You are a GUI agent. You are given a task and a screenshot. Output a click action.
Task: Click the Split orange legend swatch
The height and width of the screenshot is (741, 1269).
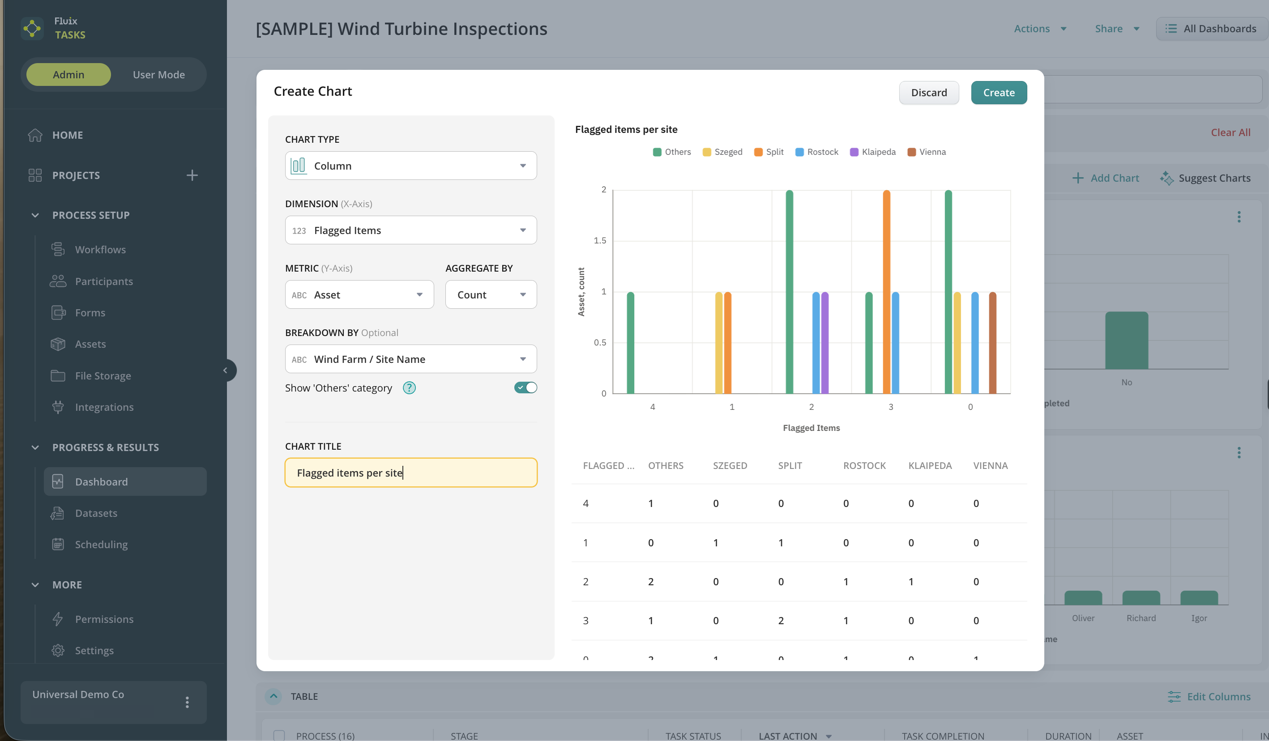[x=758, y=152]
